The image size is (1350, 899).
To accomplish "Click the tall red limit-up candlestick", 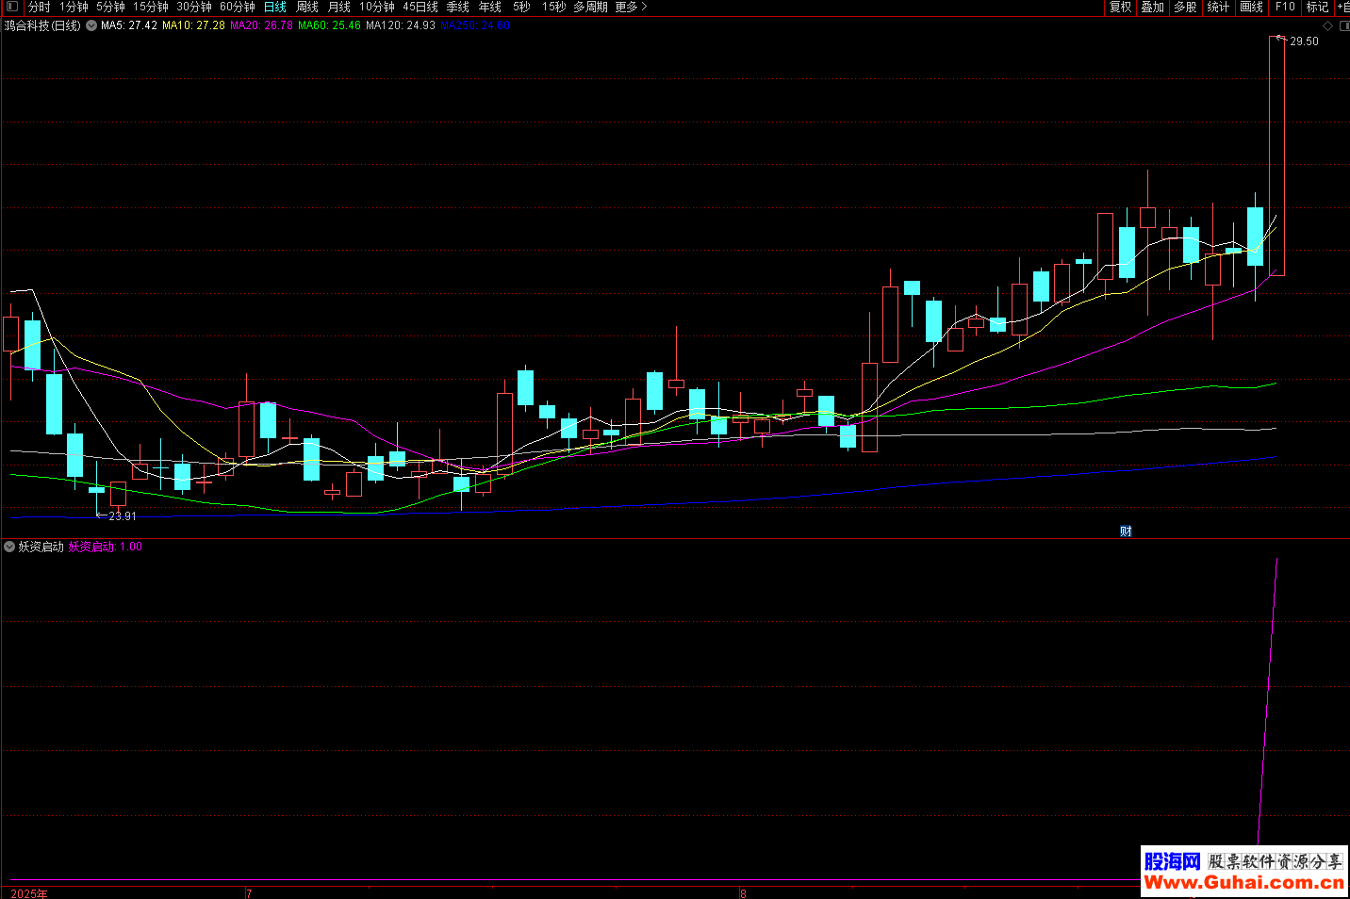I will [1276, 155].
